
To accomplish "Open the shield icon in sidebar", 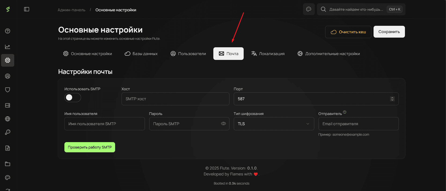I will point(8,90).
